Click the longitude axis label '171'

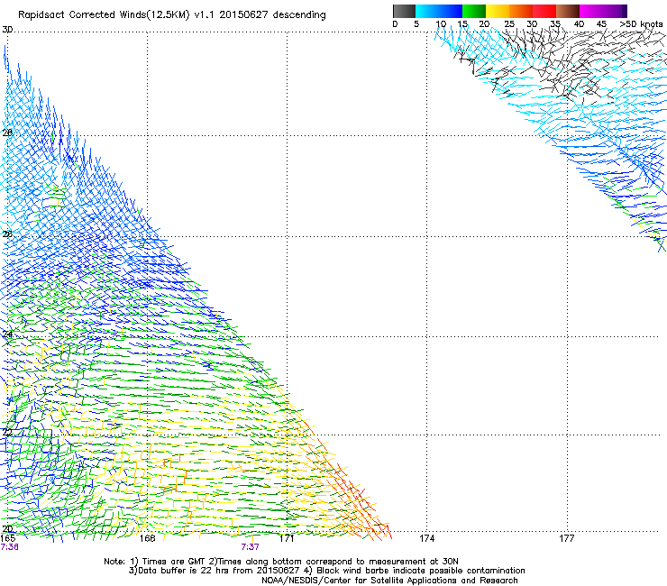287,538
